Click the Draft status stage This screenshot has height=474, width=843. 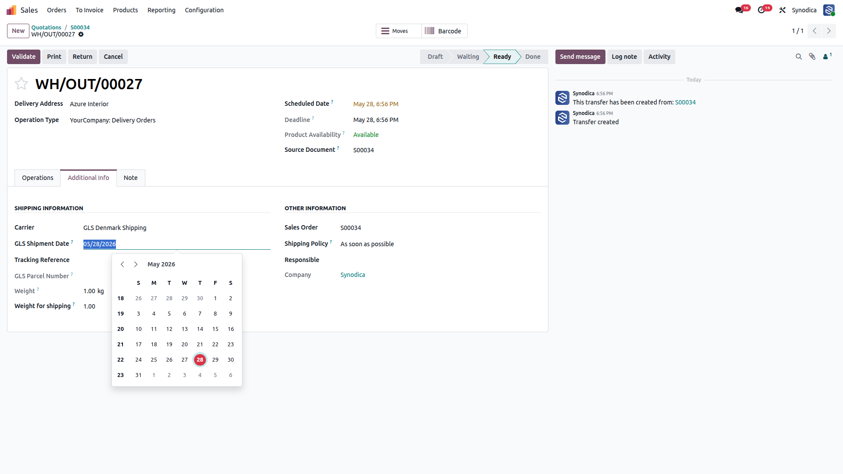click(435, 57)
